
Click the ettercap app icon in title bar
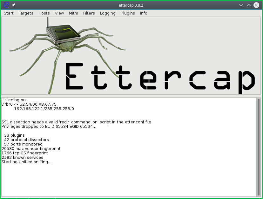pyautogui.click(x=6, y=5)
